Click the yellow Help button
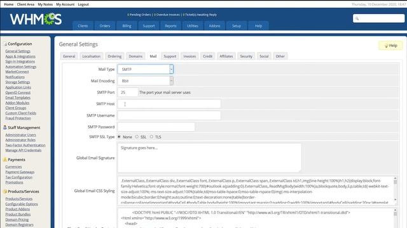The width and height of the screenshot is (407, 228). click(x=390, y=46)
